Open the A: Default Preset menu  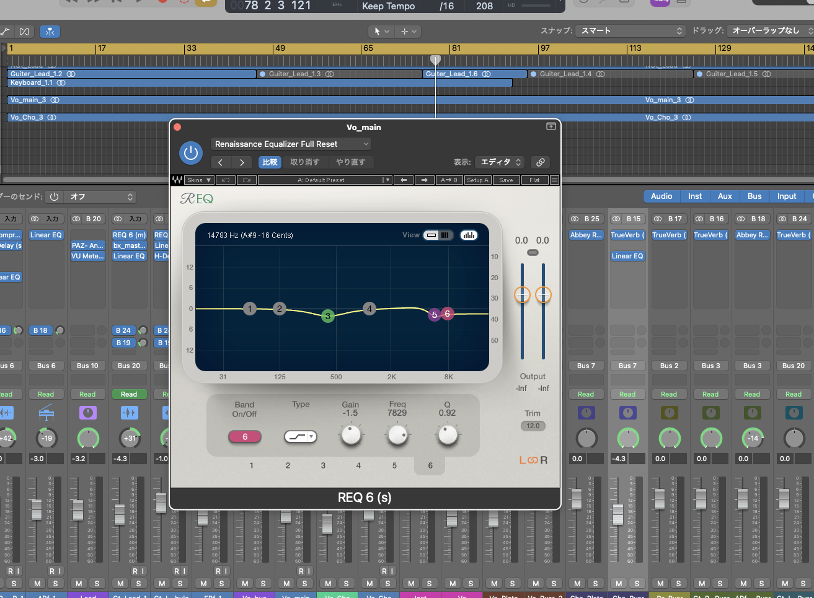pos(325,180)
